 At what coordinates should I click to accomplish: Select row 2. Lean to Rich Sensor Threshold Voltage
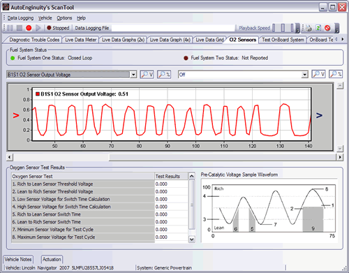[100, 191]
